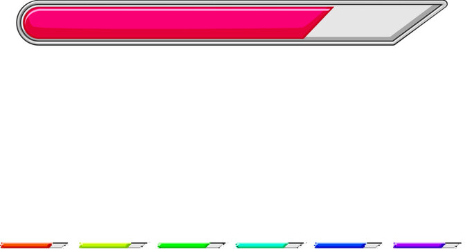Select the small blue progress bar
Viewport: 465px width, 249px height.
[348, 245]
